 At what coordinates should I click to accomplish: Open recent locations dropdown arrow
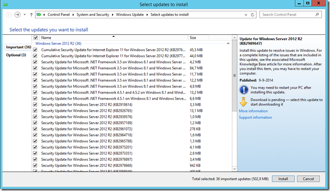pos(25,14)
